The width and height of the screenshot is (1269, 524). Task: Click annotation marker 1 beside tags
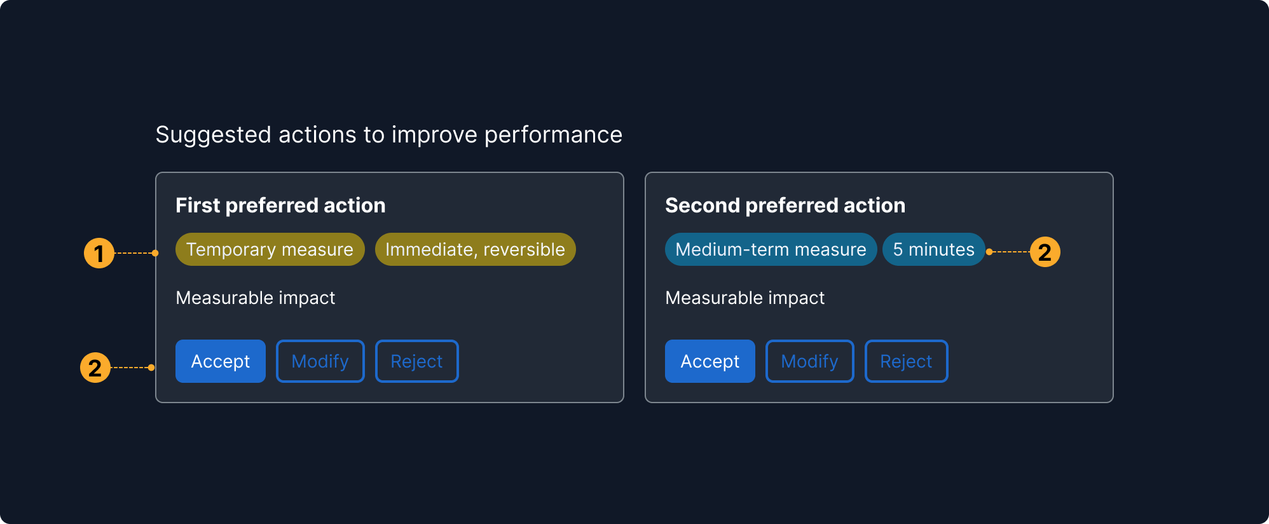tap(99, 253)
